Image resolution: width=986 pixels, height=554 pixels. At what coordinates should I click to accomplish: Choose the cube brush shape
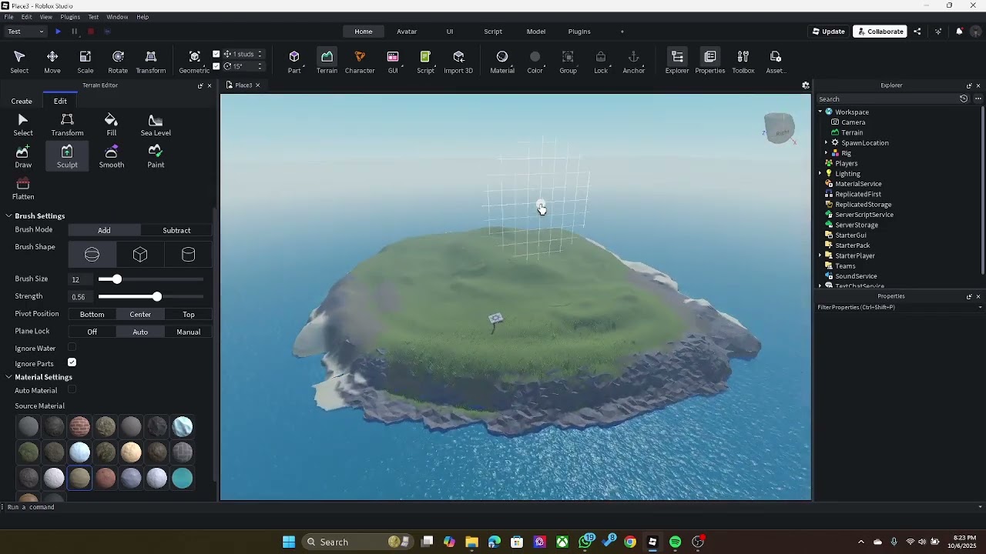click(140, 255)
